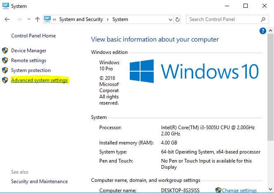Open System and Security breadcrumb
The height and width of the screenshot is (193, 274).
click(x=81, y=19)
